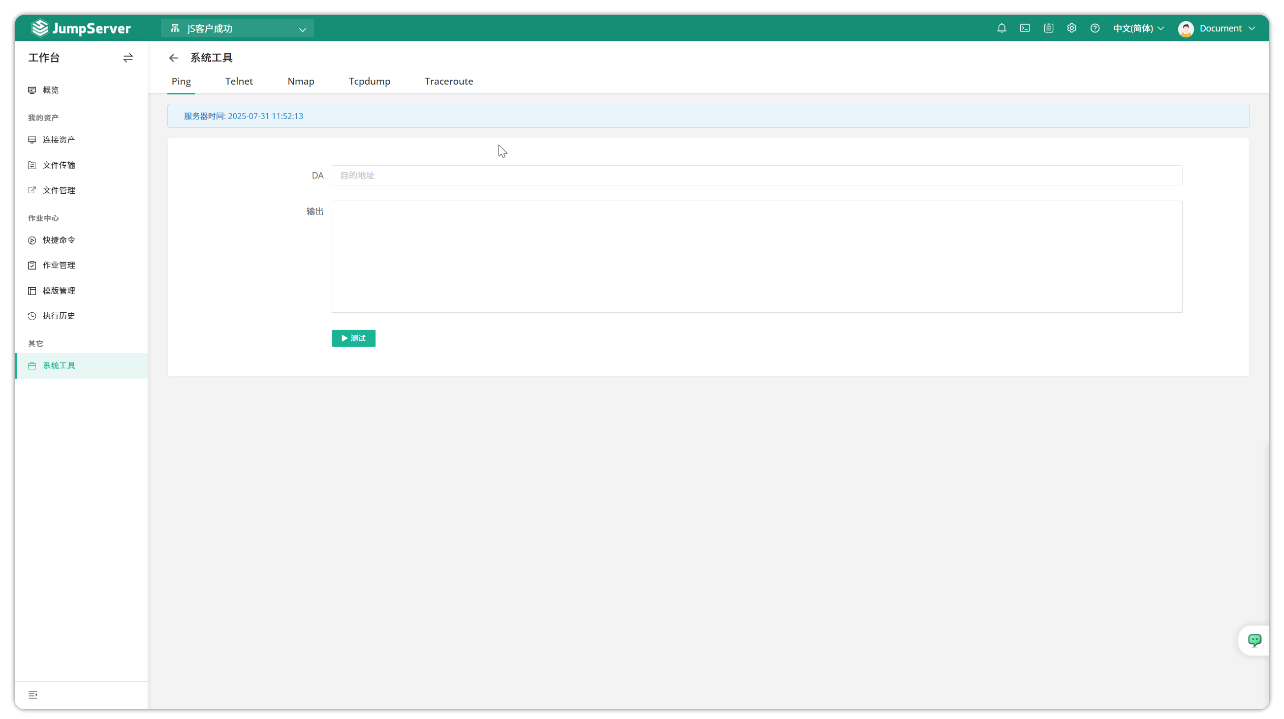
Task: Open 文件传输 in the sidebar
Action: point(81,165)
